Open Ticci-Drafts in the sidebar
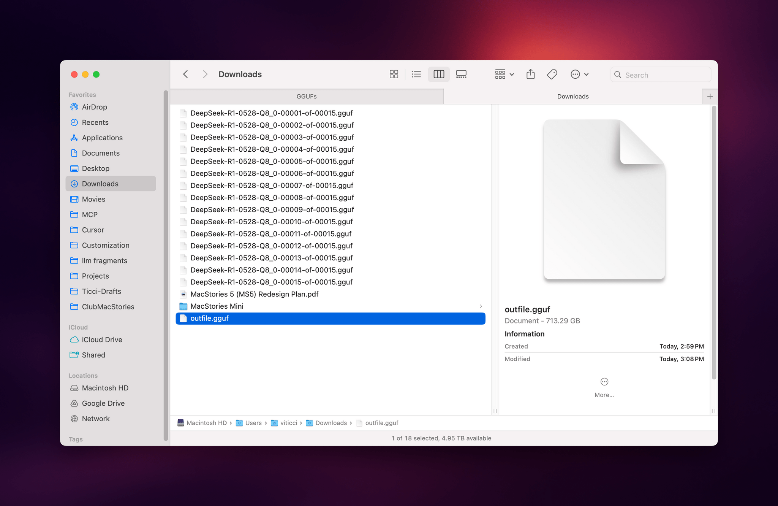The height and width of the screenshot is (506, 778). (111, 291)
